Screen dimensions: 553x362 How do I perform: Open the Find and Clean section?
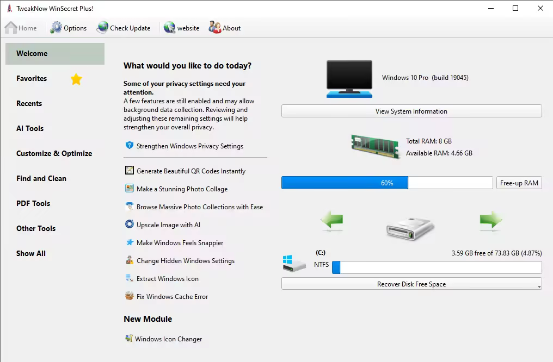coord(41,178)
